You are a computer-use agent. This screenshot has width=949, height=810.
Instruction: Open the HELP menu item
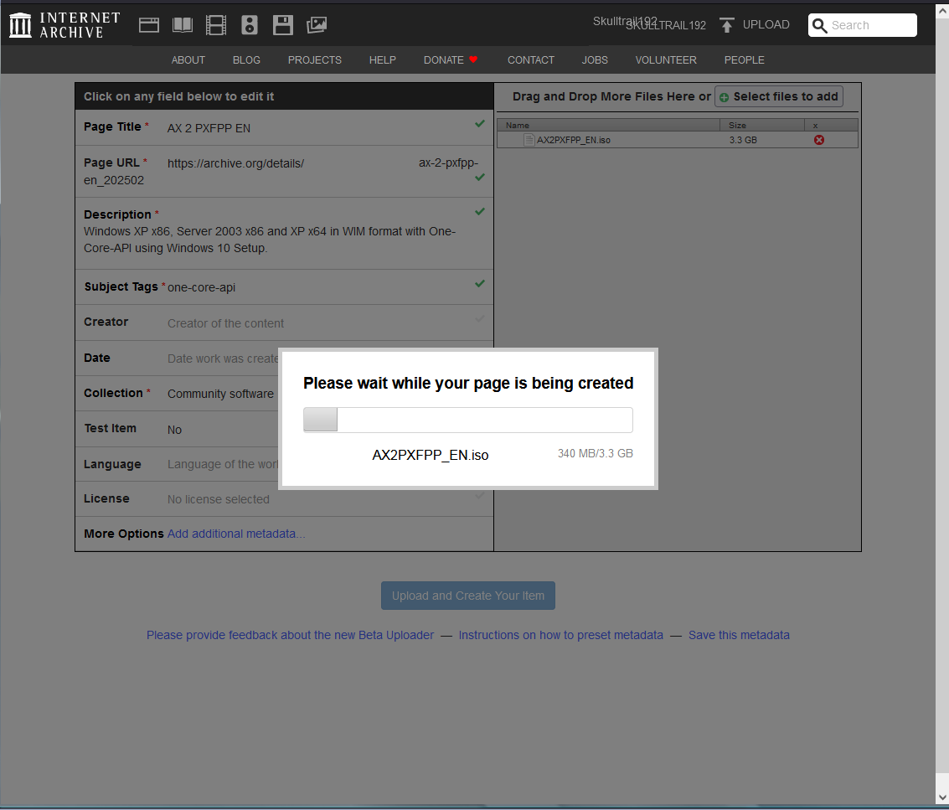(383, 60)
